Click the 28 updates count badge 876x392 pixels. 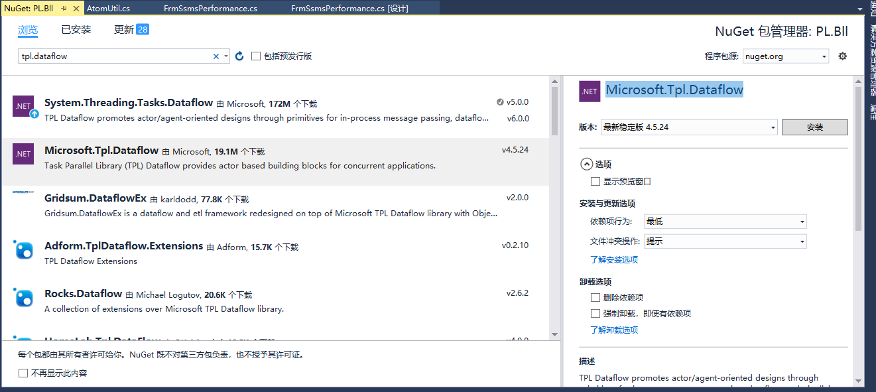[143, 30]
